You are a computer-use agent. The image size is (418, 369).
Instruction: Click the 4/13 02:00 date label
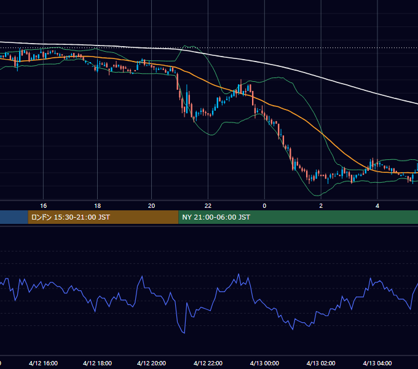pyautogui.click(x=321, y=363)
